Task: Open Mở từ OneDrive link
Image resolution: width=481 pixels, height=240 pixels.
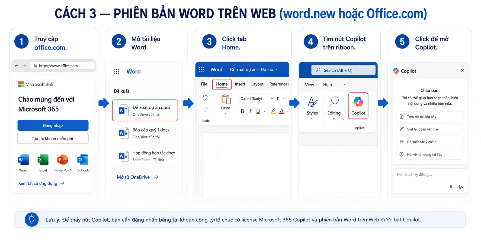Action: [137, 177]
